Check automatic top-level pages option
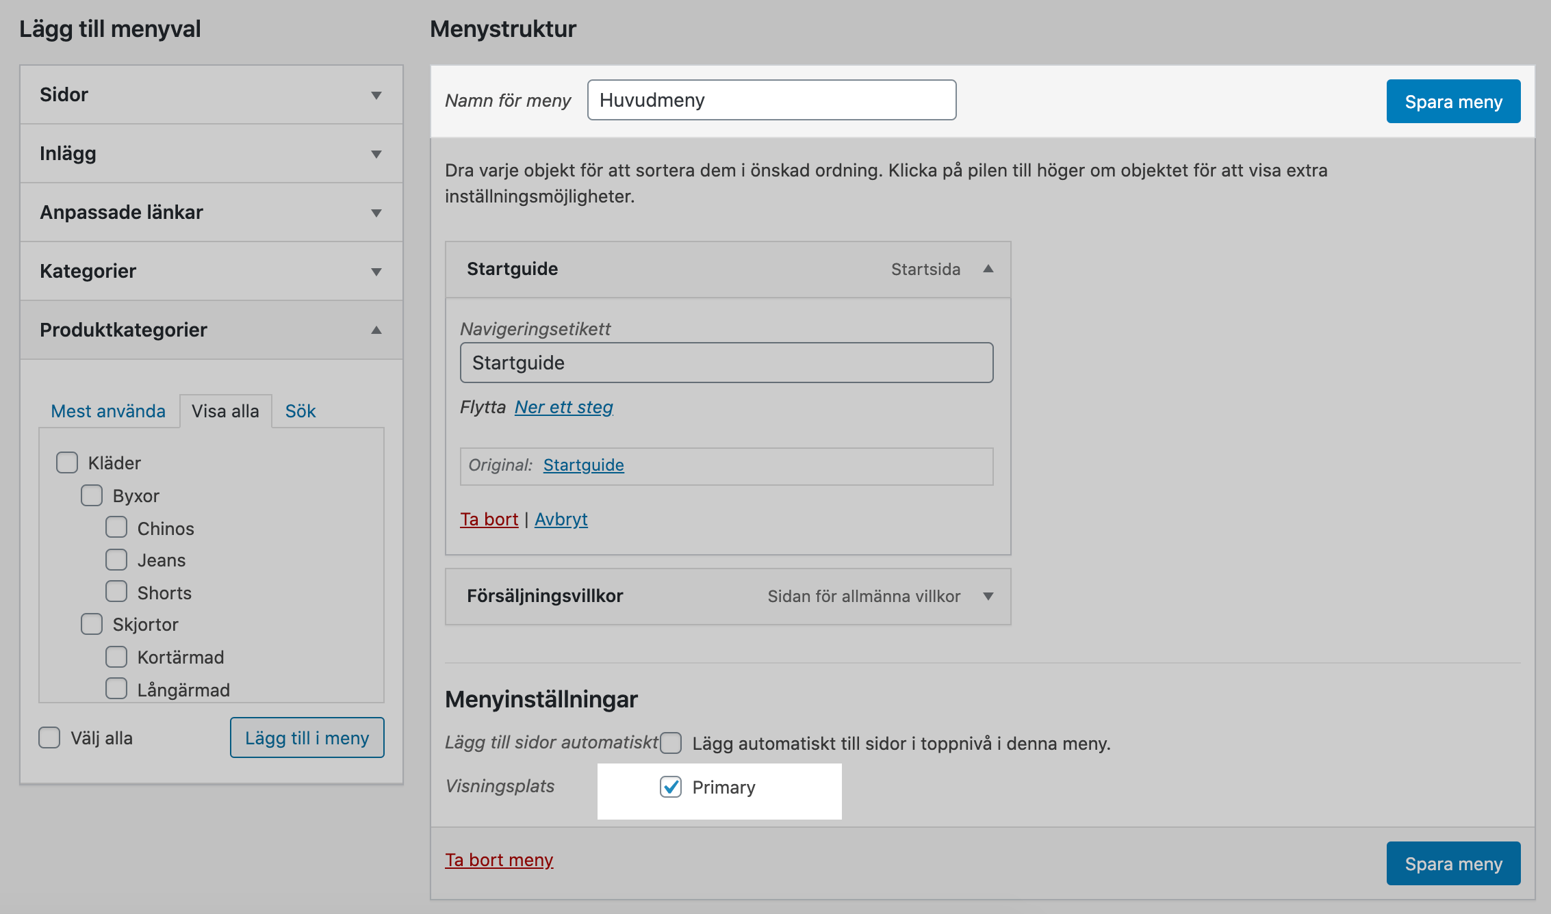This screenshot has width=1551, height=914. (671, 743)
